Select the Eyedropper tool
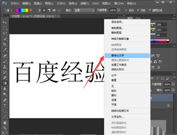177x135 pixels. (x=5, y=50)
